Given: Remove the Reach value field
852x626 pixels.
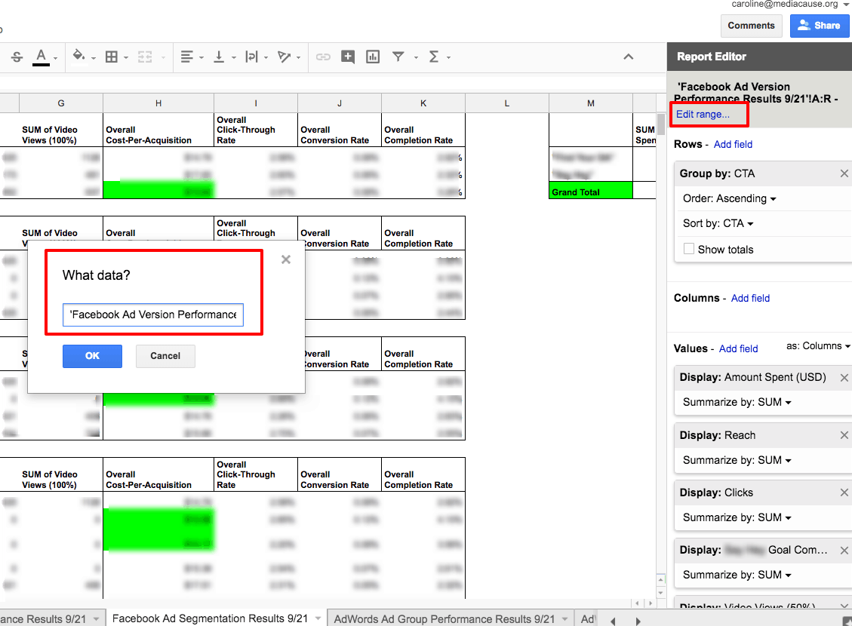Looking at the screenshot, I should (x=844, y=434).
